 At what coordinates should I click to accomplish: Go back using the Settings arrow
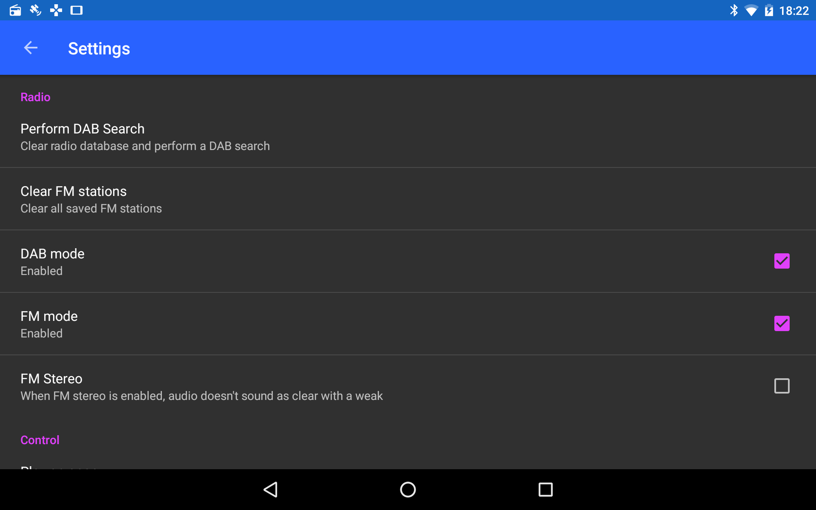click(31, 48)
